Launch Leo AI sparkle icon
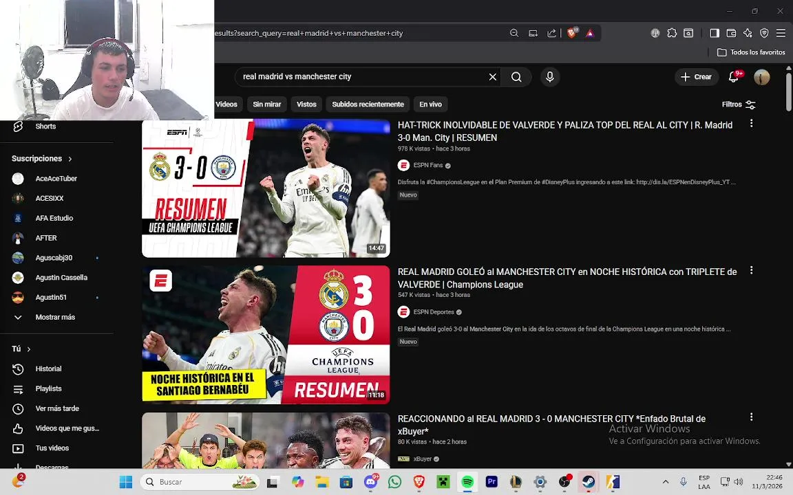Screen dimensions: 793x495 (x=748, y=33)
